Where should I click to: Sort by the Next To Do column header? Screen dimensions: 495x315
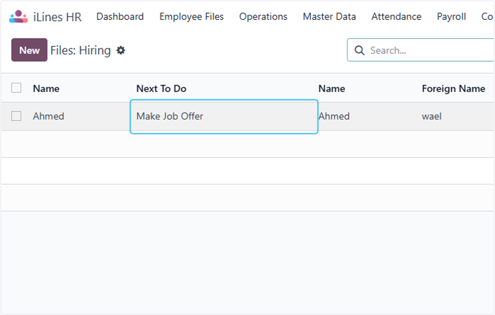(x=161, y=89)
